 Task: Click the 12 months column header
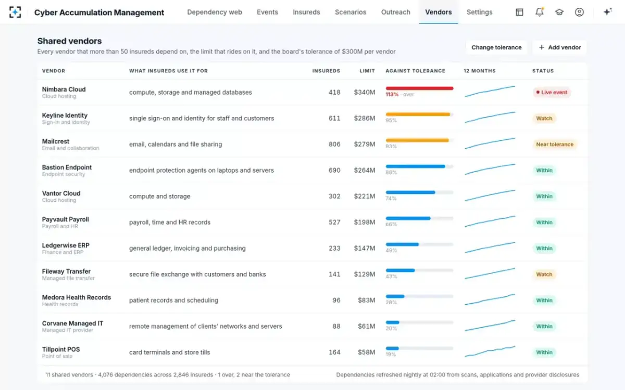click(x=480, y=71)
